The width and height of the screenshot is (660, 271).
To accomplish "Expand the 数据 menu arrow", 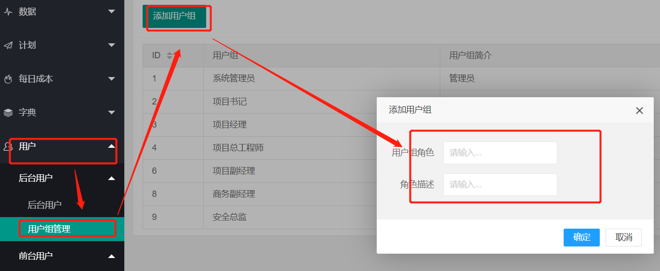I will (x=112, y=12).
